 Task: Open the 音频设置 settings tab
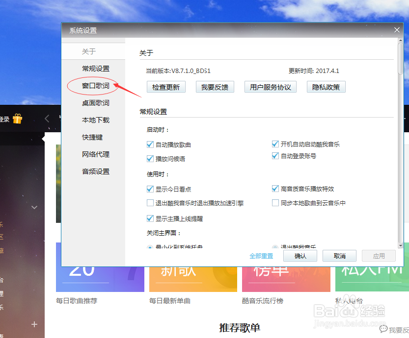(x=95, y=171)
